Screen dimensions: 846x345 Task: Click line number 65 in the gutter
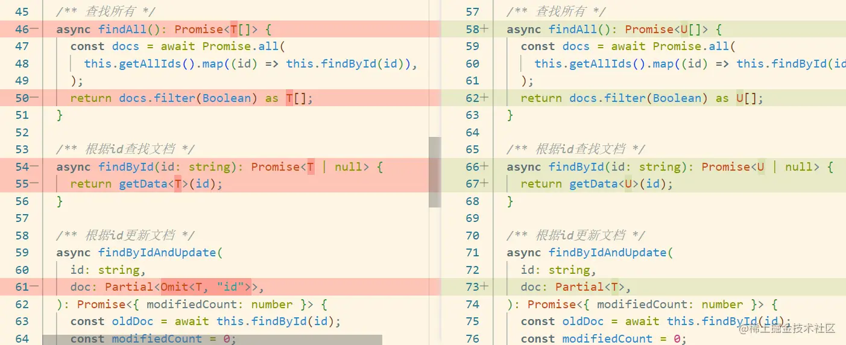[x=473, y=150]
